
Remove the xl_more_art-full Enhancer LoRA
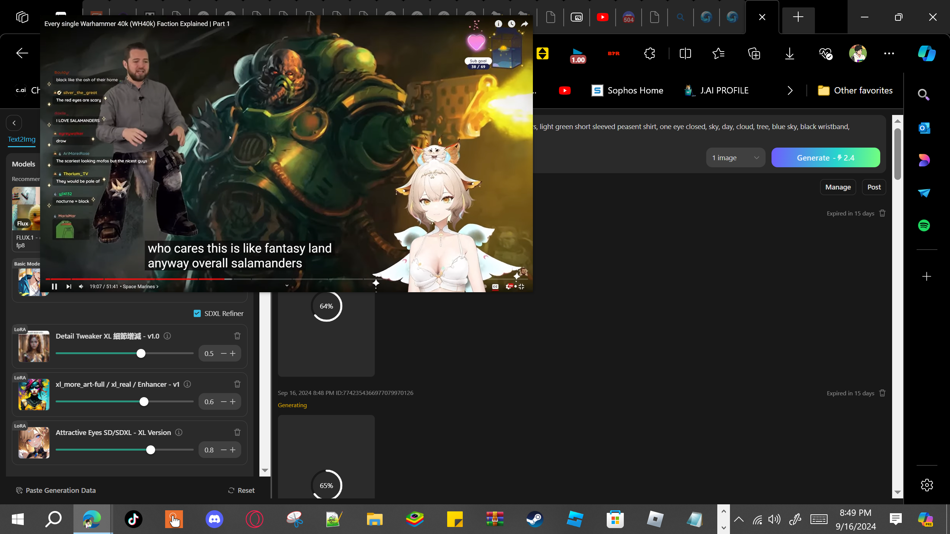[x=237, y=384]
